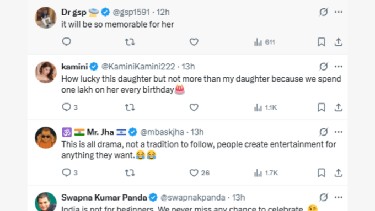Screen dimensions: 375x211
Task: Click Dr gsp's profile avatar
Action: (46, 18)
